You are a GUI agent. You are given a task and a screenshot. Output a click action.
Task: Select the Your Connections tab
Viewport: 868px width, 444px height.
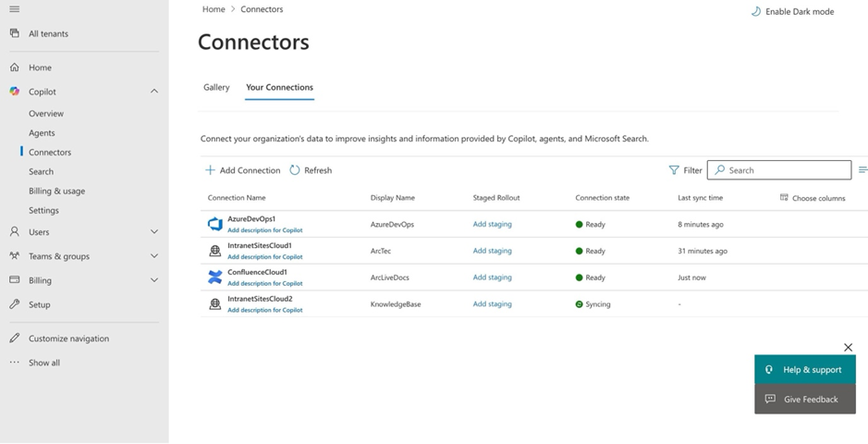pyautogui.click(x=279, y=88)
